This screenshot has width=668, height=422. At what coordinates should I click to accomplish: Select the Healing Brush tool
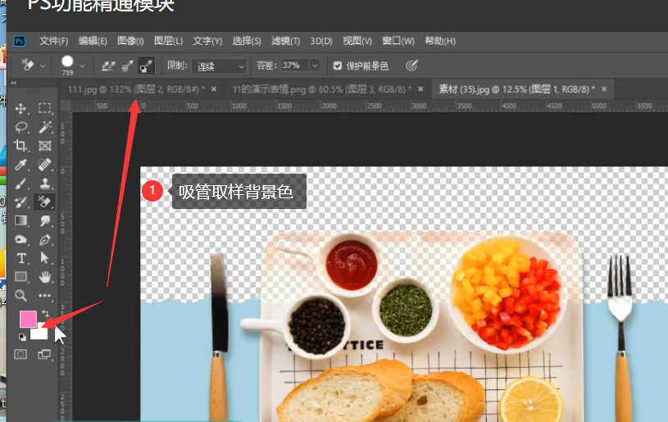click(45, 165)
